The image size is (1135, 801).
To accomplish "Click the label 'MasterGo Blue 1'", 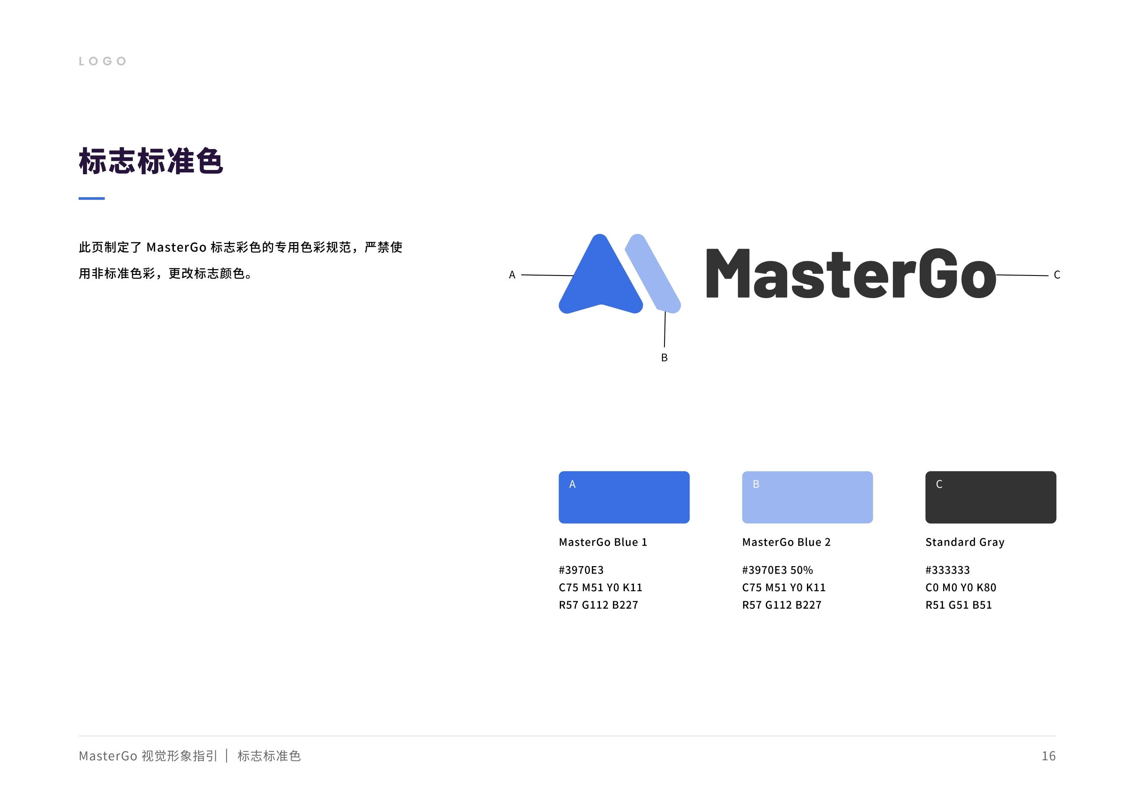I will point(603,542).
